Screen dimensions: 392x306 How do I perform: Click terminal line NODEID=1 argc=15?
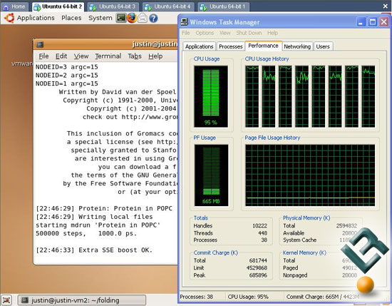coord(67,83)
